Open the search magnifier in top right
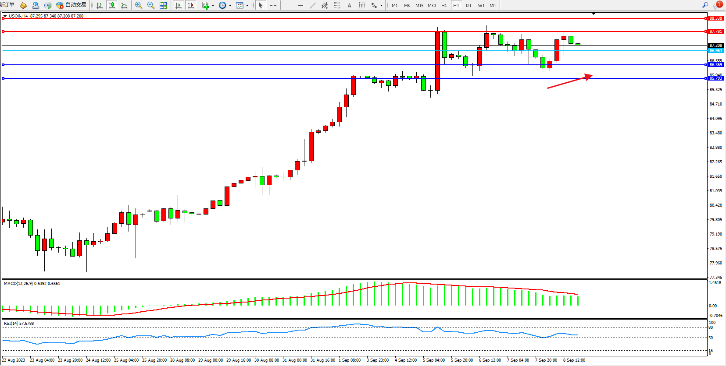Viewport: 726px width, 366px height. tap(705, 5)
